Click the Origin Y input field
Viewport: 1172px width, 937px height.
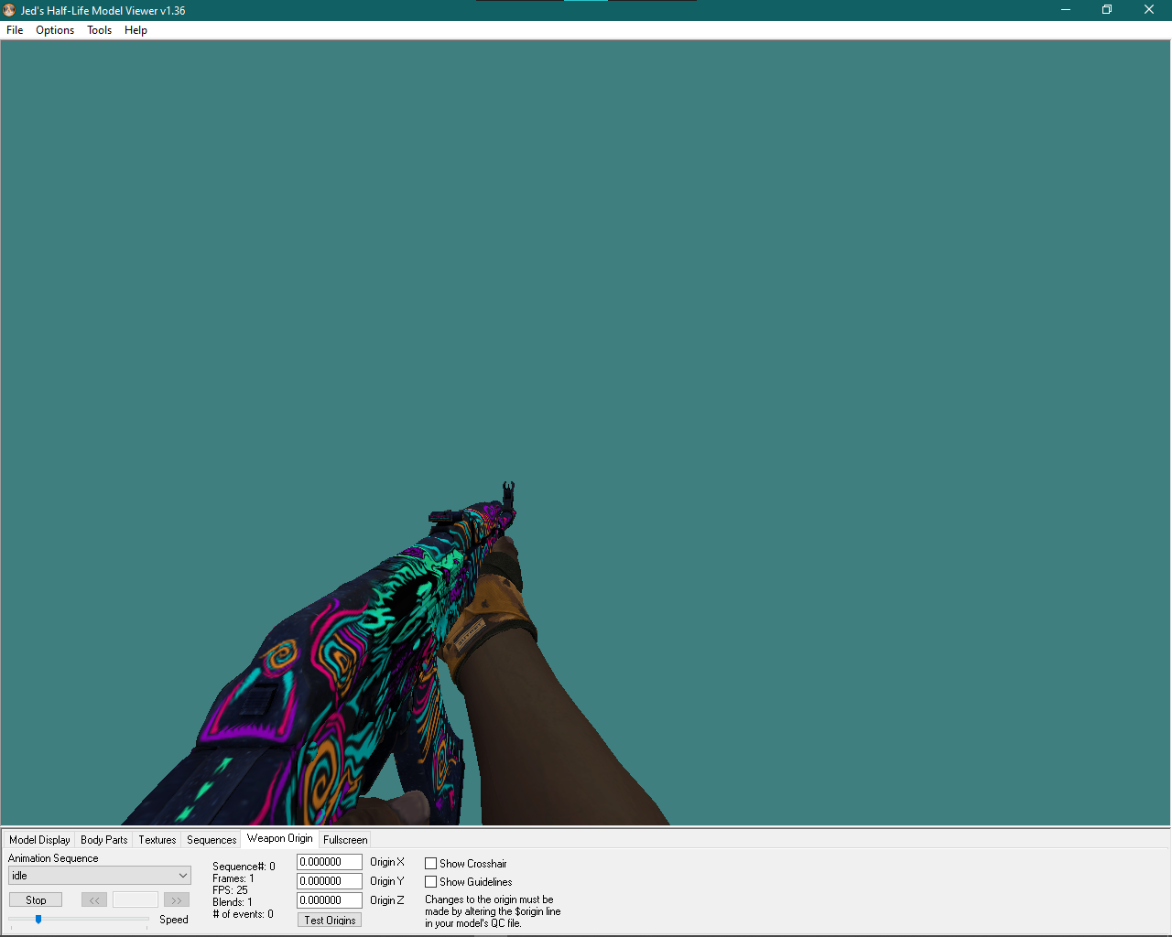330,881
